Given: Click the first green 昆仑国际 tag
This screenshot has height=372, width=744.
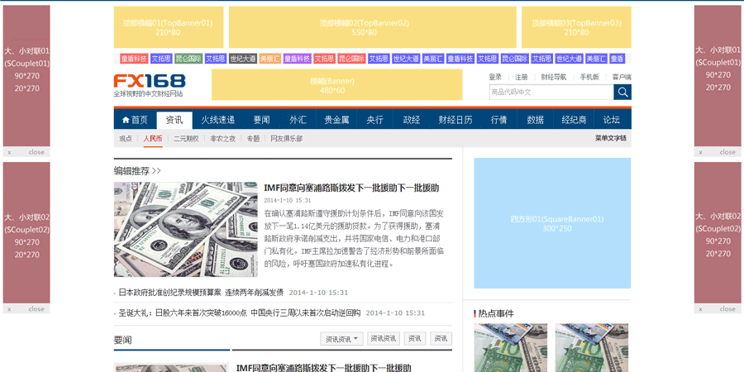Looking at the screenshot, I should (188, 59).
